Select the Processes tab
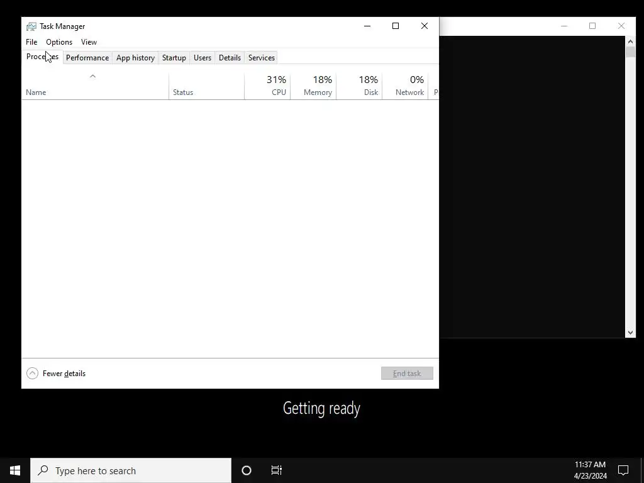This screenshot has height=483, width=644. pos(42,57)
